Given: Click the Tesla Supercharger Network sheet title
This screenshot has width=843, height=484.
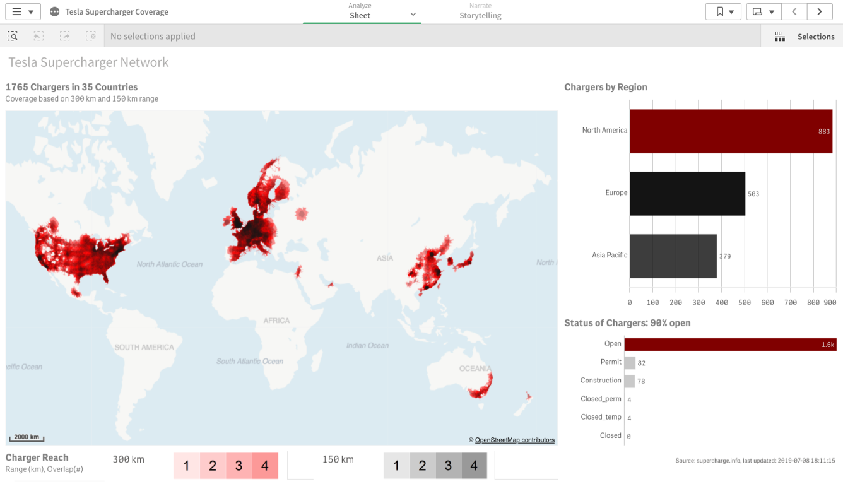Looking at the screenshot, I should pyautogui.click(x=88, y=62).
